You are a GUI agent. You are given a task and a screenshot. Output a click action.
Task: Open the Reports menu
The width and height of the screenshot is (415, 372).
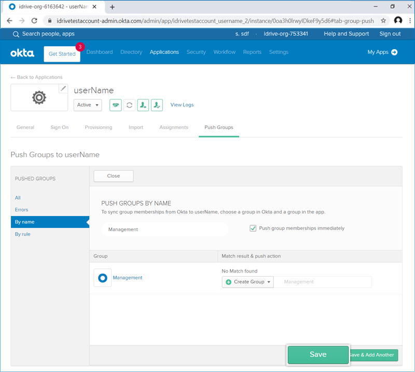tap(252, 52)
